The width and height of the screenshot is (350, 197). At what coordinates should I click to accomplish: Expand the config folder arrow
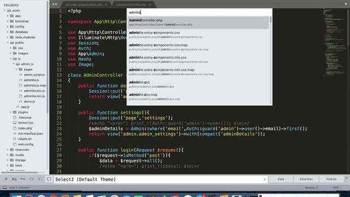(8, 27)
